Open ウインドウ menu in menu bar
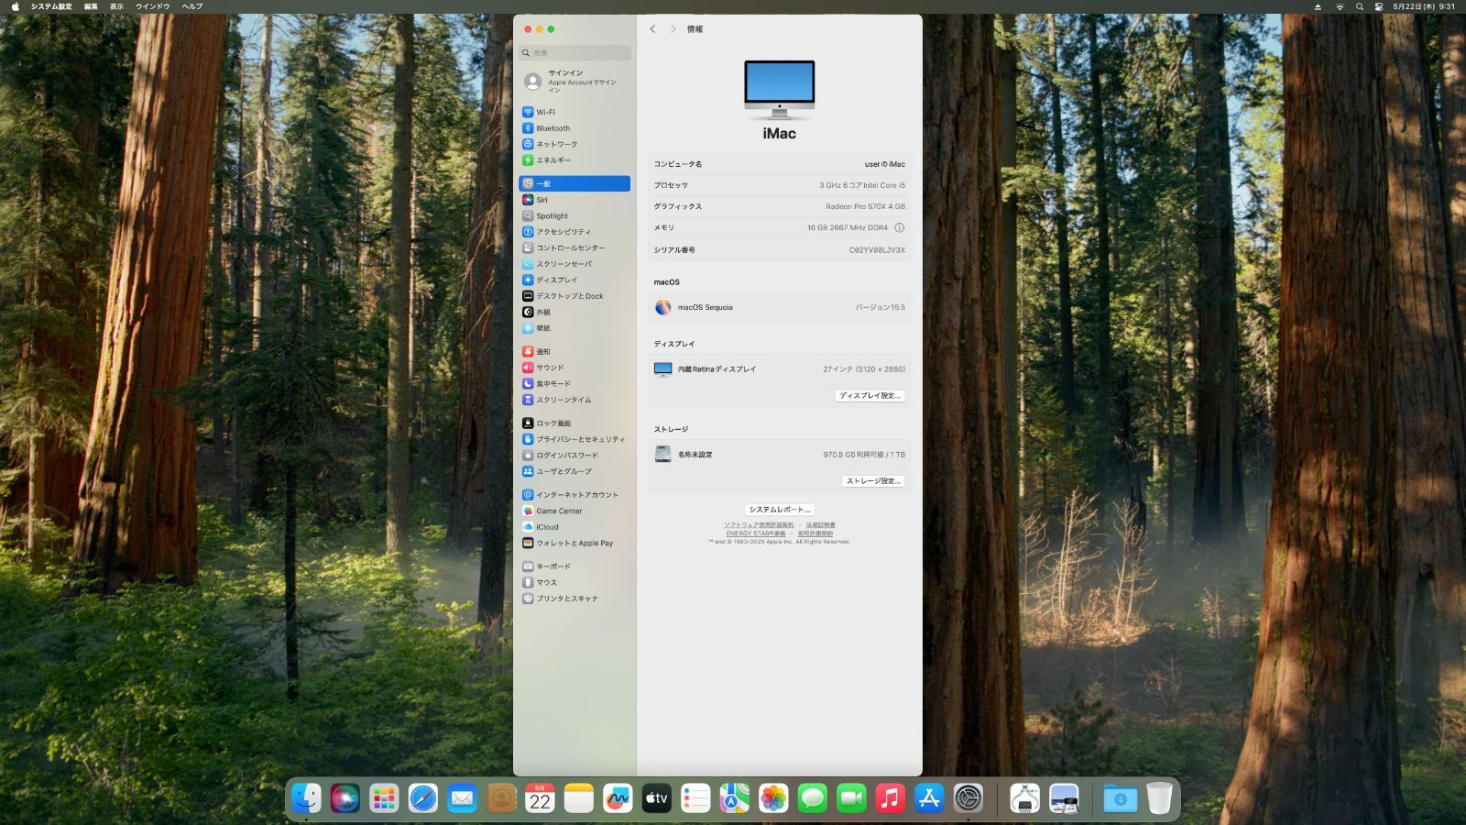1466x825 pixels. coord(153,6)
